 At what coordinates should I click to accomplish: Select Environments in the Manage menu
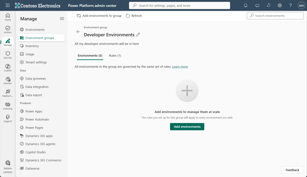(x=41, y=30)
